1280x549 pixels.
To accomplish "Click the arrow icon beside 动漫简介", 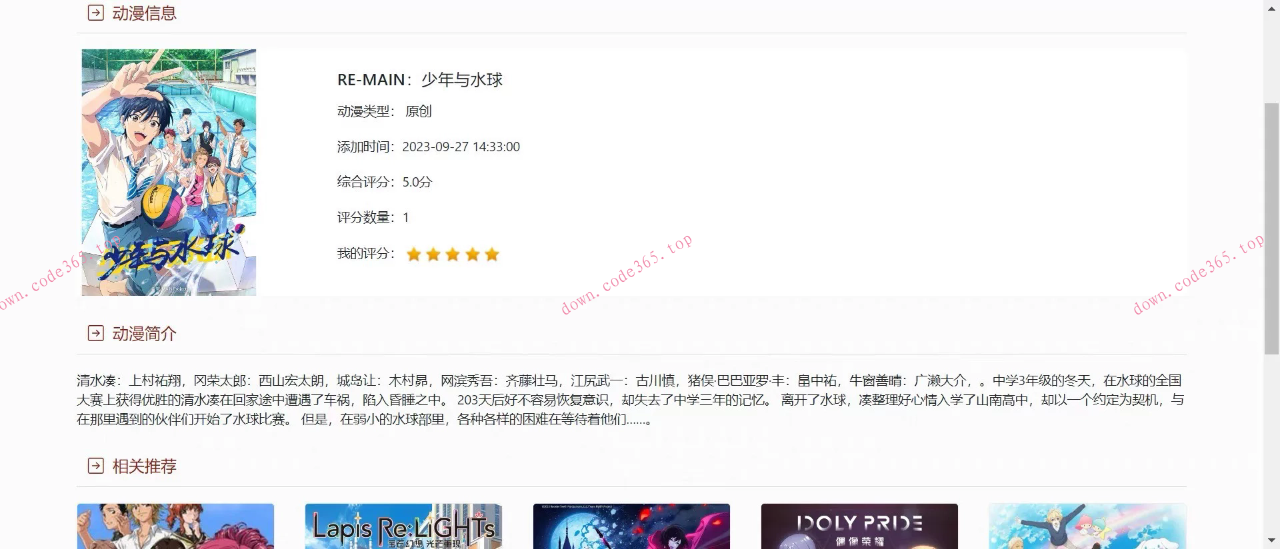I will 96,333.
